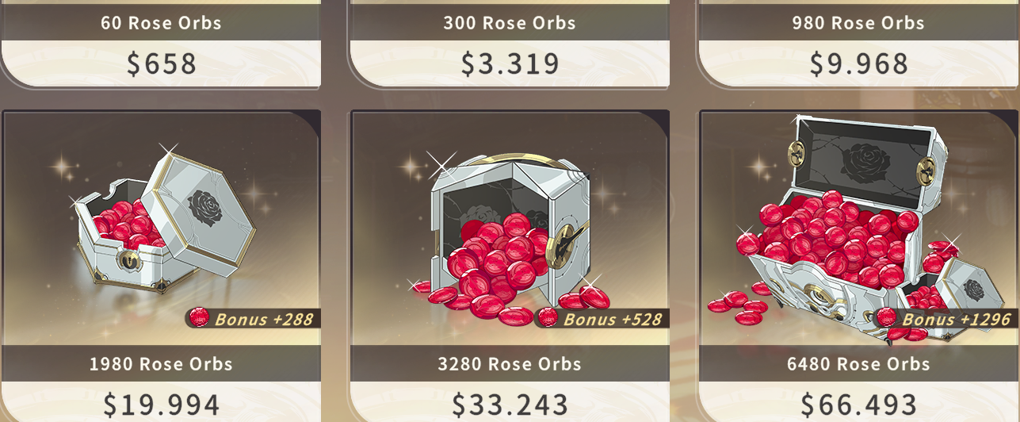Image resolution: width=1020 pixels, height=422 pixels.
Task: Select the 3280 Rose Orbs label
Action: click(x=510, y=364)
